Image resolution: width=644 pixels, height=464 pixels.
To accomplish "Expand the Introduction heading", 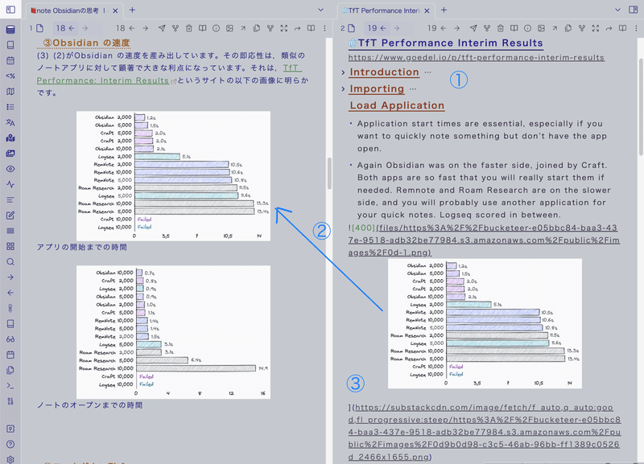I will (343, 72).
